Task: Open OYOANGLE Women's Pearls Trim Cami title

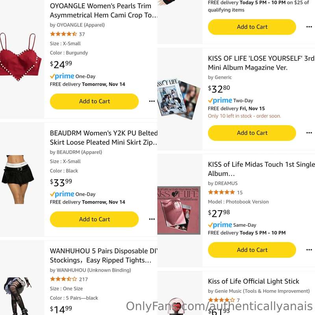Action: point(104,11)
